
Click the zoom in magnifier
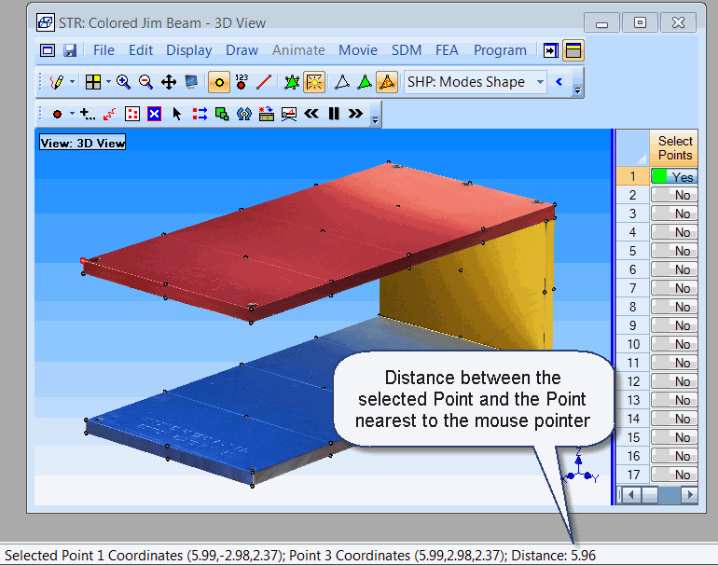click(123, 82)
